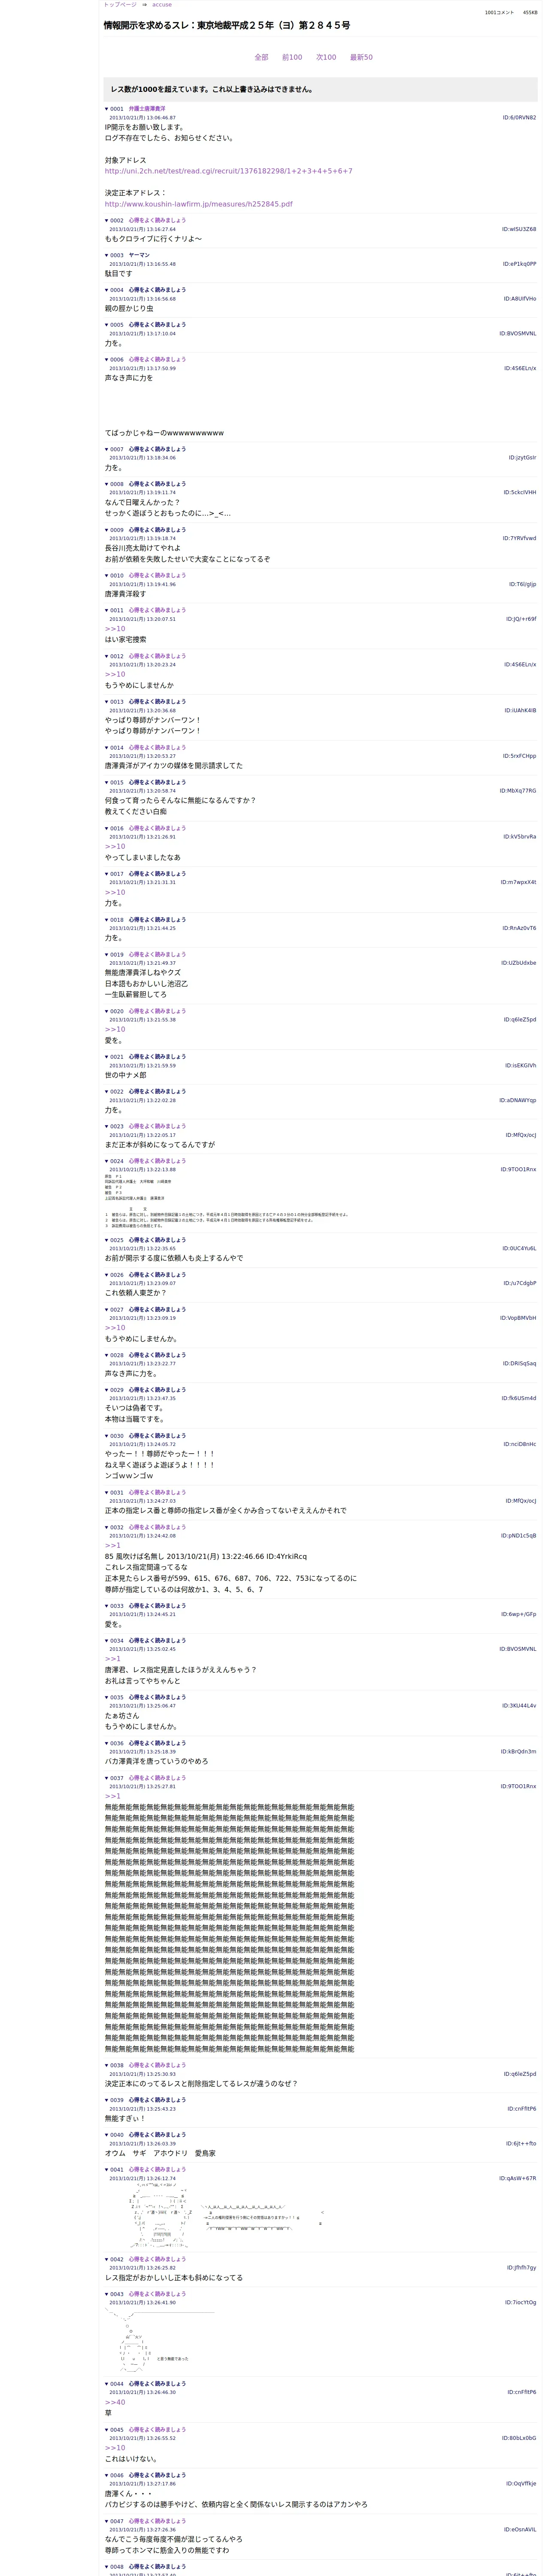The width and height of the screenshot is (551, 2576).
Task: Follow the >>10 anchor in post 0027
Action: coord(115,1328)
